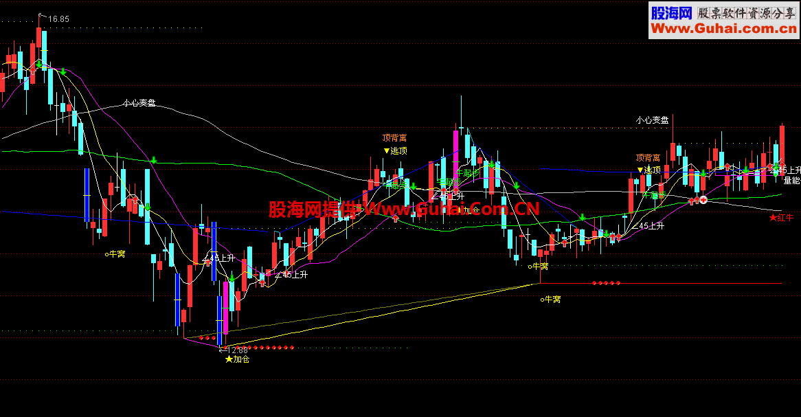The image size is (801, 417).
Task: Click the 量能 label at the chart's right edge
Action: pyautogui.click(x=792, y=181)
